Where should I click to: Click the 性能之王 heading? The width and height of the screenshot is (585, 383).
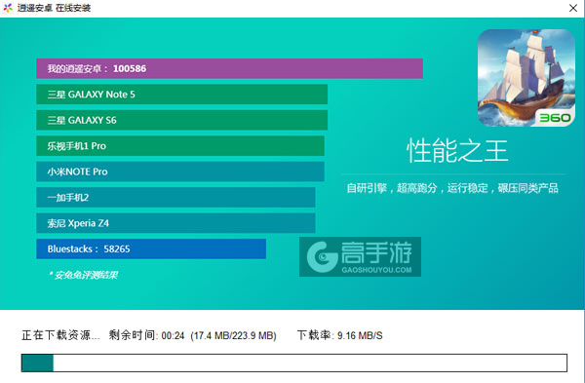coord(457,151)
